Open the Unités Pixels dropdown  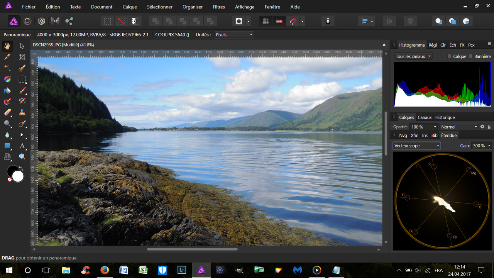(234, 35)
